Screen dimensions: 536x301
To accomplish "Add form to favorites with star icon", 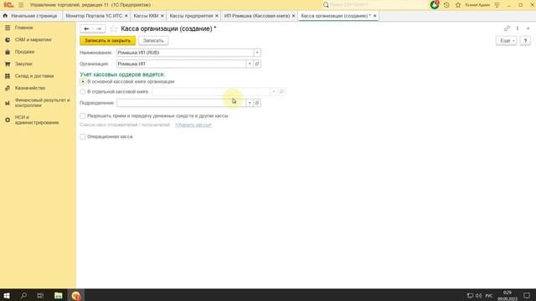I will [x=114, y=29].
